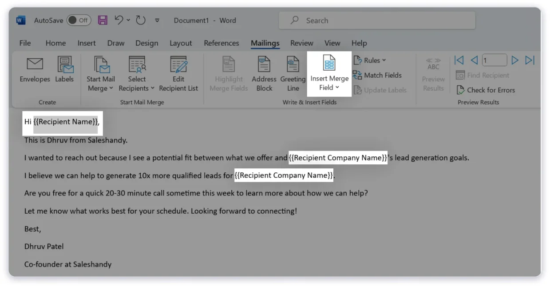Screen dimensions: 550x287
Task: Switch to the Insert tab
Action: click(87, 43)
